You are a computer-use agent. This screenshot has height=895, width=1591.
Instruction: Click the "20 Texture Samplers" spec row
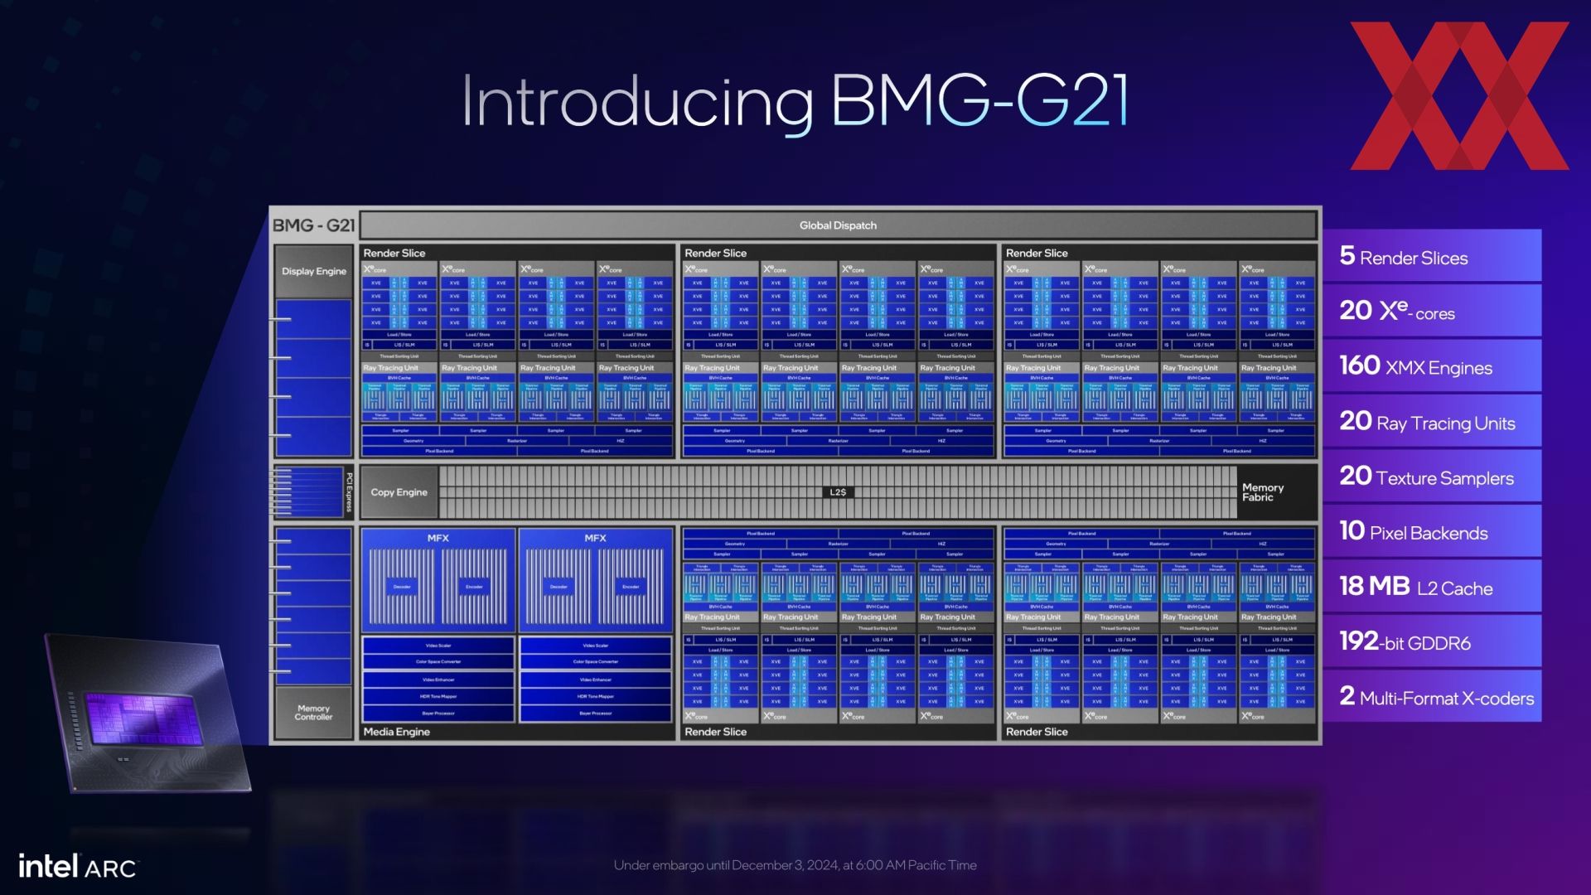click(1432, 476)
